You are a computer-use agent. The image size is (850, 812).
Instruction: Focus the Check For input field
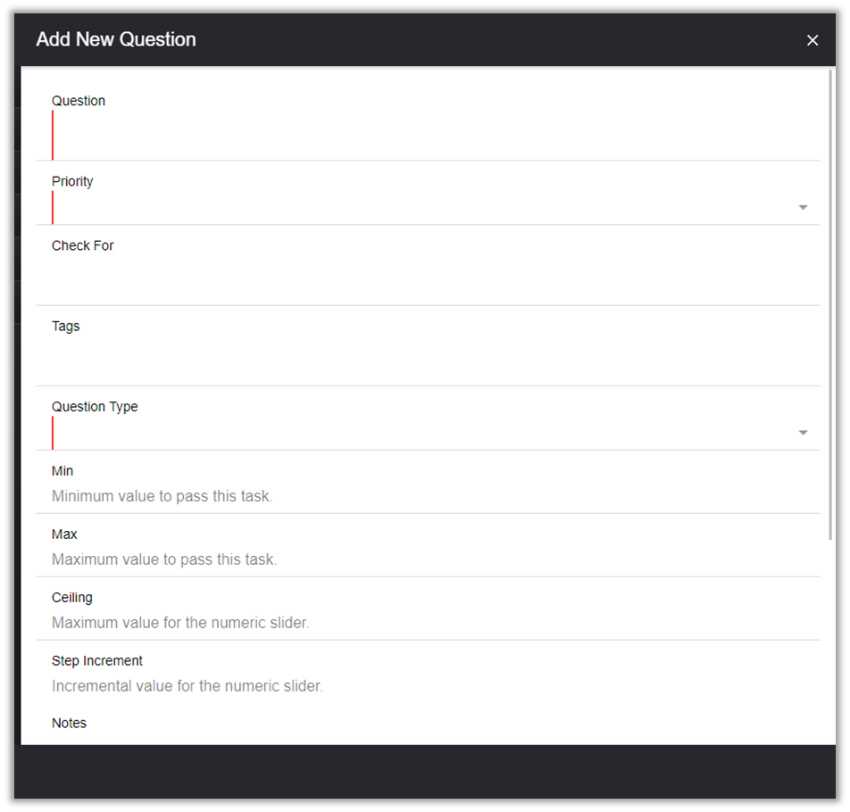click(x=429, y=280)
